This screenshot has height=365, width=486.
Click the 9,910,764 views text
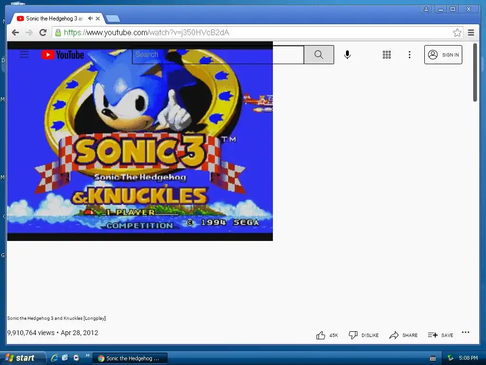coord(31,333)
